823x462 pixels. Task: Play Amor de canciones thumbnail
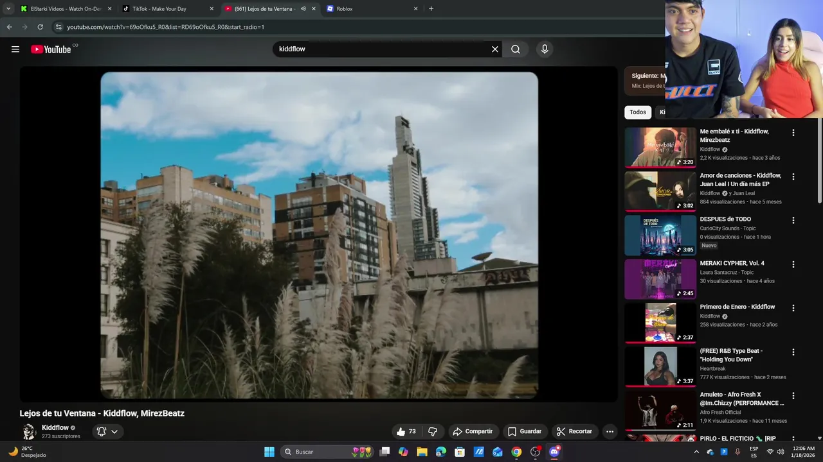(x=660, y=191)
